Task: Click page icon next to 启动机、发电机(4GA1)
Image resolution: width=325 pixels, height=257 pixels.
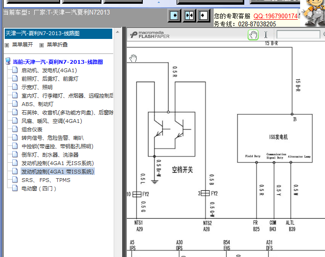Action: coord(15,70)
